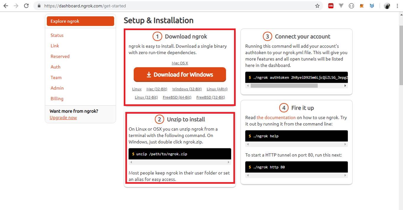
Task: Click the Mac OS X download link
Action: tap(180, 63)
